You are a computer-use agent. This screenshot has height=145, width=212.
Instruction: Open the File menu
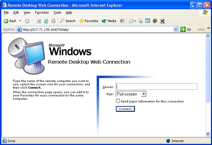[x=6, y=13]
